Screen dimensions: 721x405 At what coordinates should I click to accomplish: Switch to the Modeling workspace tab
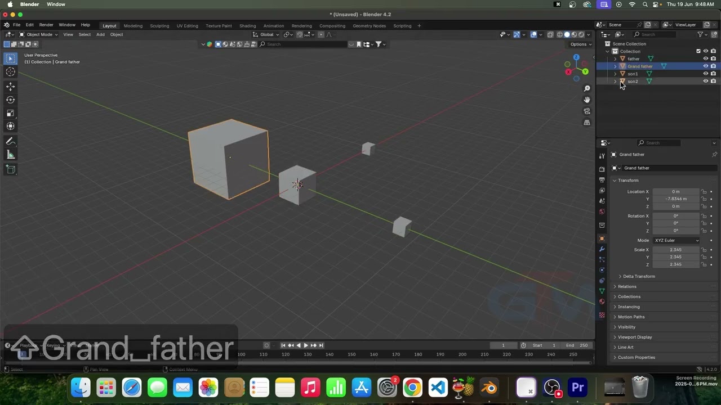[133, 25]
